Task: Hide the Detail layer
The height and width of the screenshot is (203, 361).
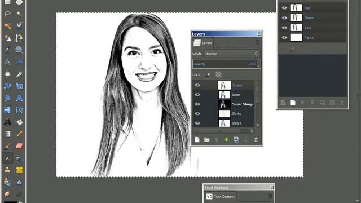Action: tap(197, 123)
